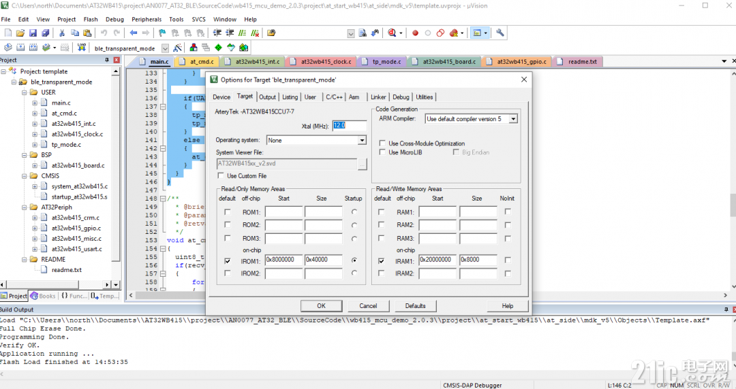Disable all breakpoints with double-circle icon

[440, 33]
